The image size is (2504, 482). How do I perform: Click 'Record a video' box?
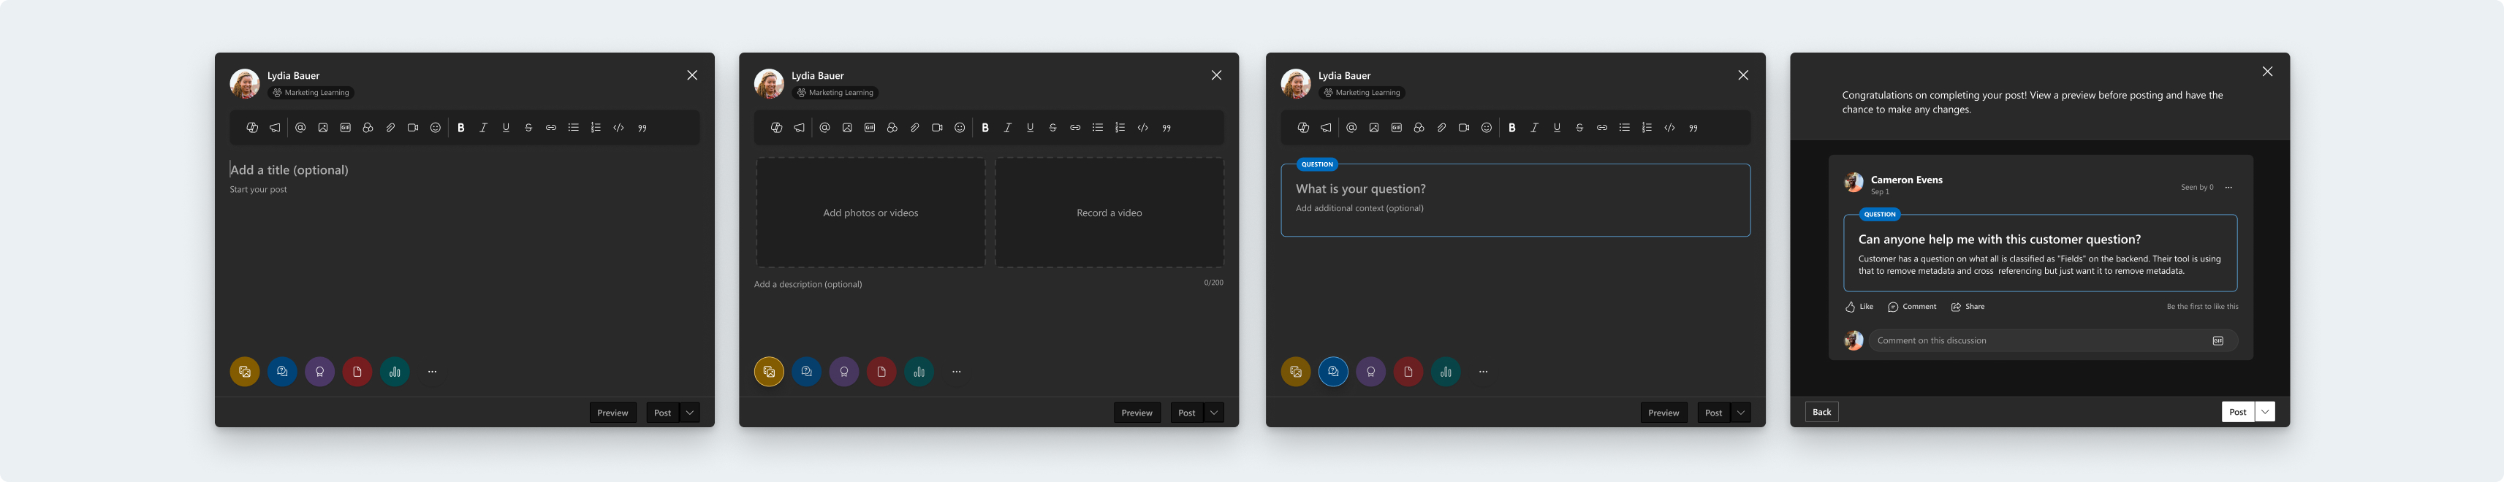coord(1109,213)
